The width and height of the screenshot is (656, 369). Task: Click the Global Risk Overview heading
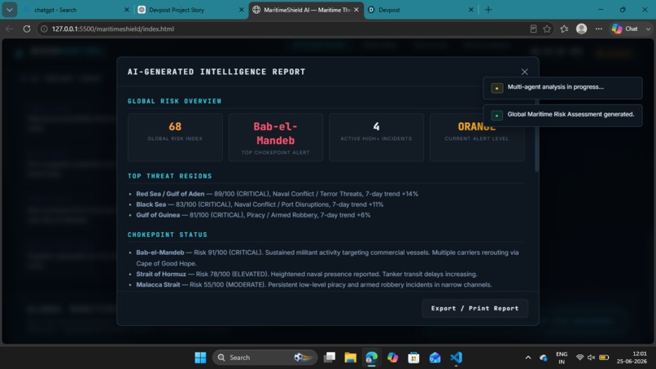[174, 101]
